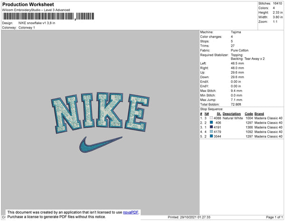Select the 'EndX:' label
The image size is (285, 221).
204,81
